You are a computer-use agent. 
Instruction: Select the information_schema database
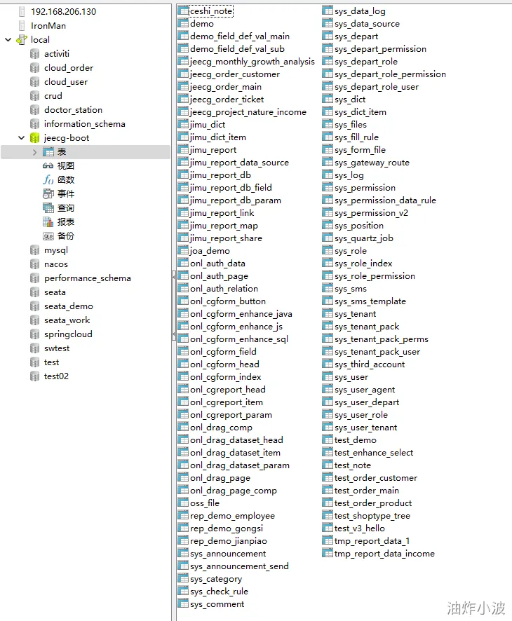coord(85,124)
